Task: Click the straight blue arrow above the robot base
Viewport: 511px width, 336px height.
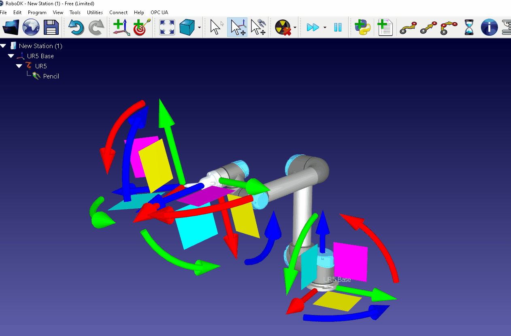Action: click(x=322, y=231)
